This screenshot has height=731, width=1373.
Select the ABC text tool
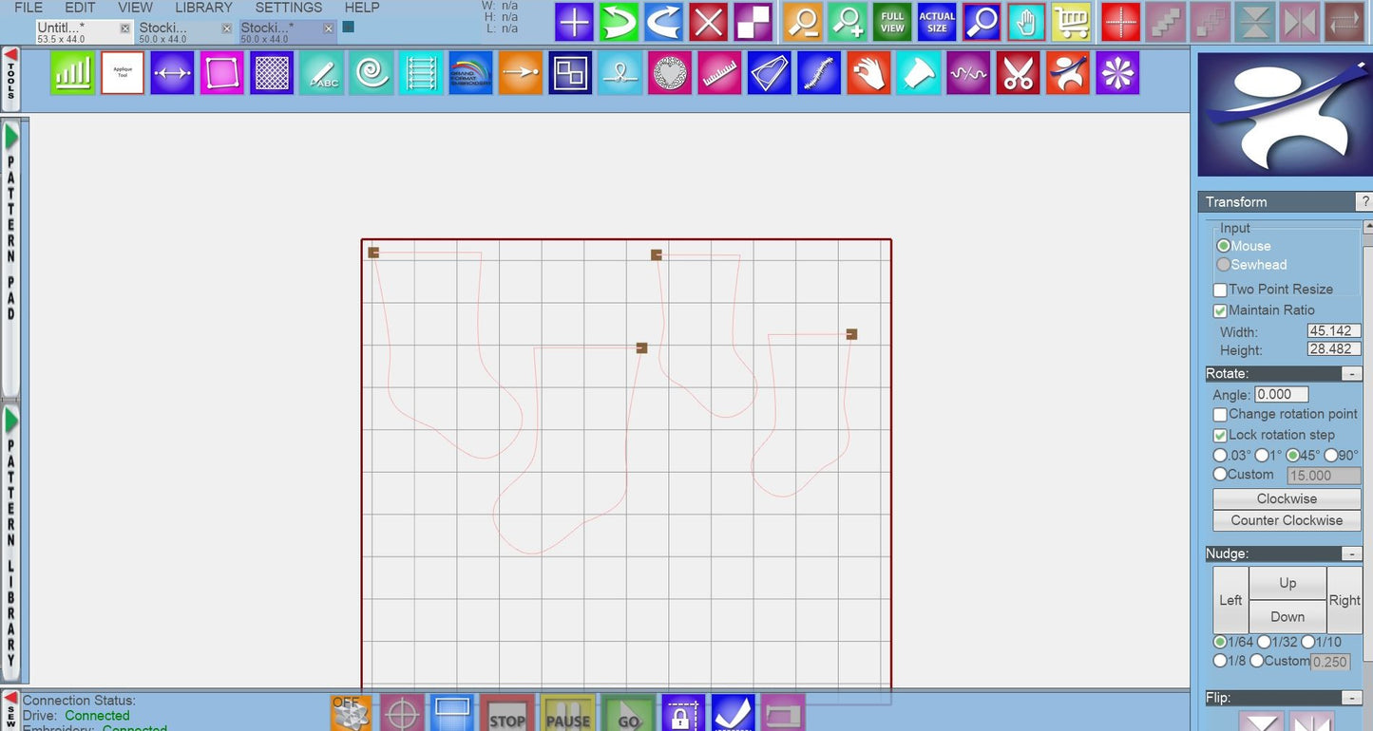click(321, 73)
